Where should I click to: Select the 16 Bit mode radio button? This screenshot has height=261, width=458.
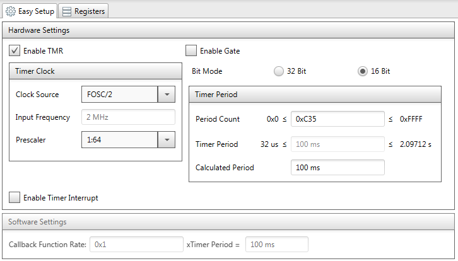point(363,71)
